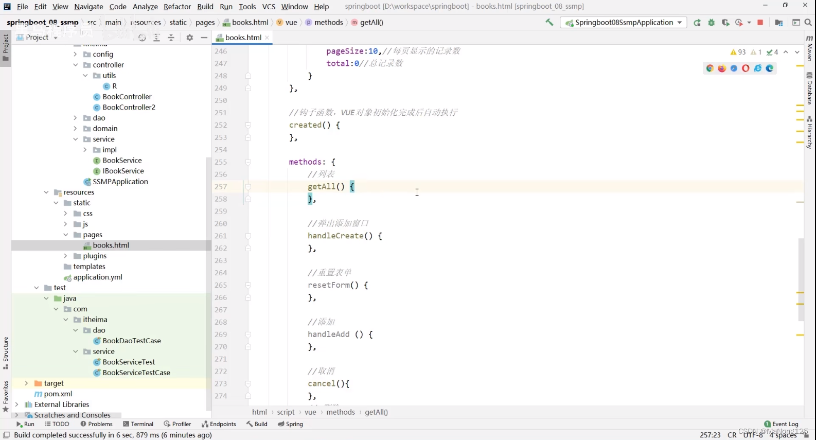816x440 pixels.
Task: Expand the dao folder under itheima main
Action: tap(75, 118)
